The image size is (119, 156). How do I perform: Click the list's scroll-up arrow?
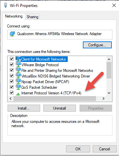tap(109, 59)
